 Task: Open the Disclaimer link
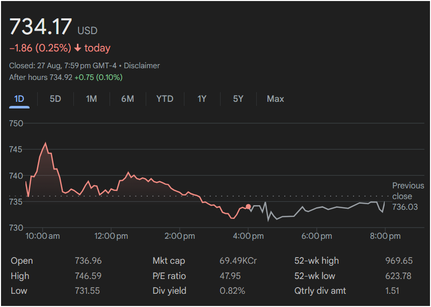(x=142, y=66)
